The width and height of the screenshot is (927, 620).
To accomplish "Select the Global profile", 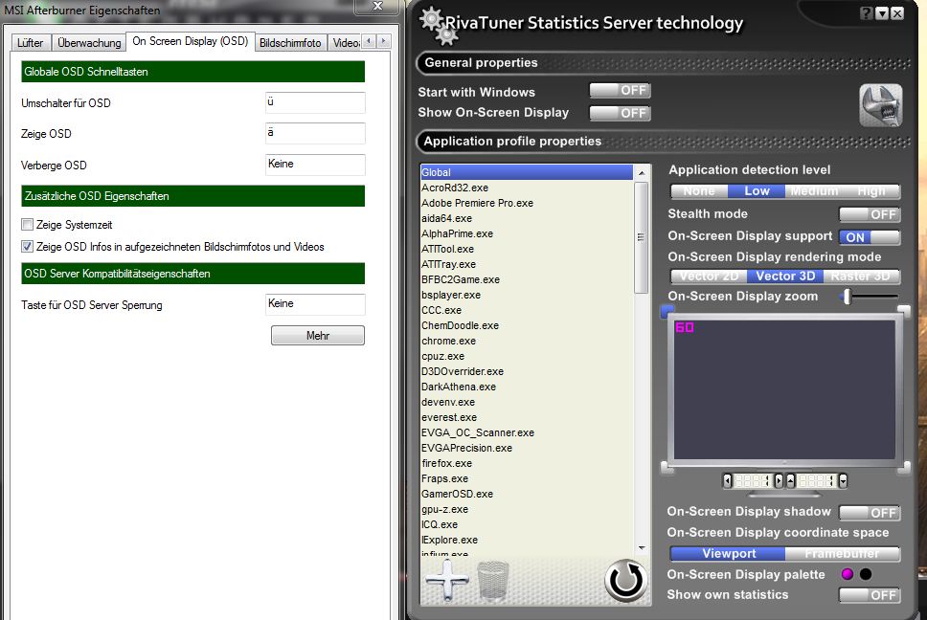I will click(526, 172).
